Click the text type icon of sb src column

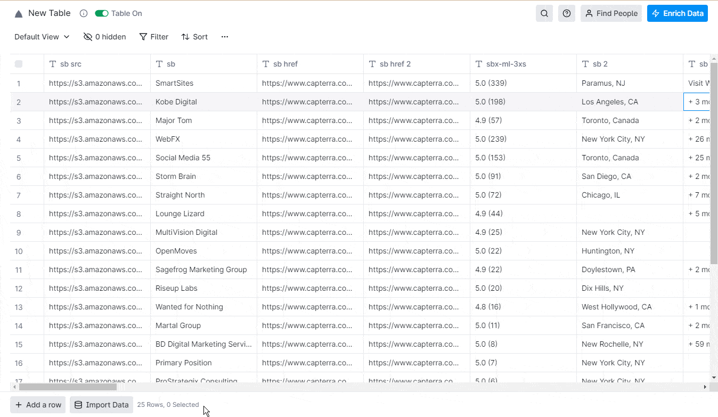tap(53, 64)
